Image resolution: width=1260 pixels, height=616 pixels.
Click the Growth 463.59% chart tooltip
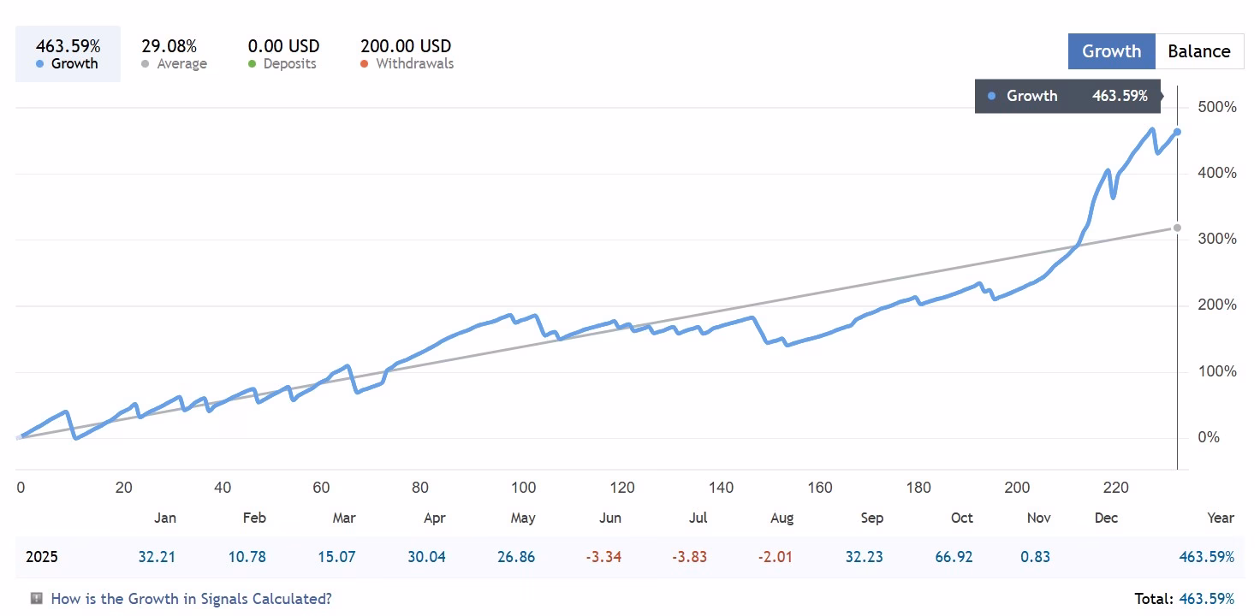[x=1068, y=96]
